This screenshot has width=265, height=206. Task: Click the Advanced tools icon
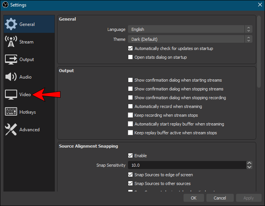[11, 130]
